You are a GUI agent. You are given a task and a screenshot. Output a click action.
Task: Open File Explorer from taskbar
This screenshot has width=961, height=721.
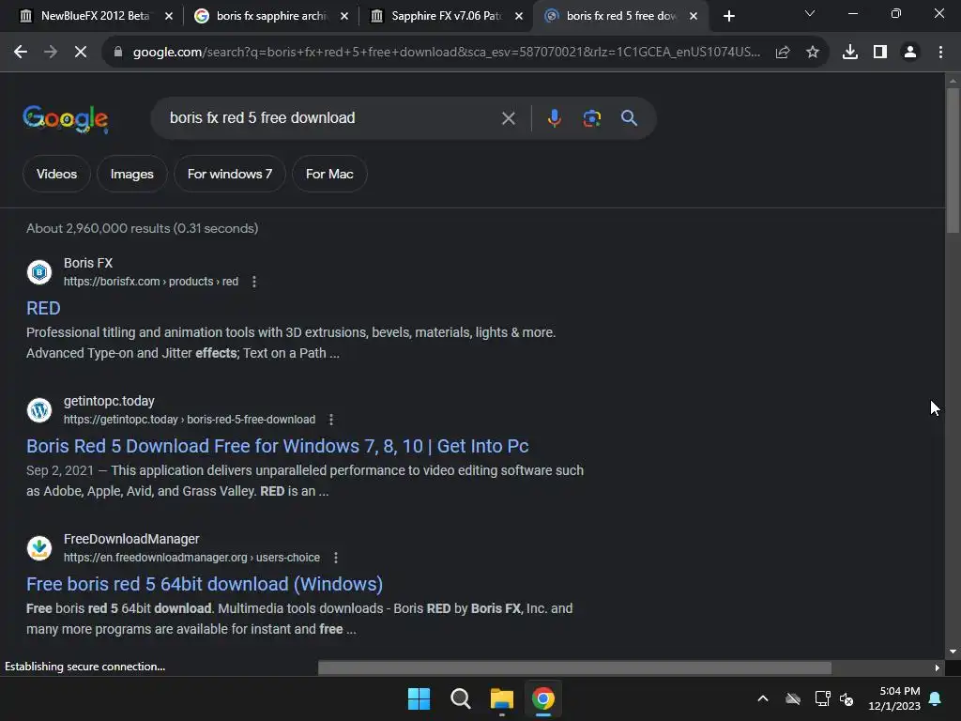tap(501, 698)
